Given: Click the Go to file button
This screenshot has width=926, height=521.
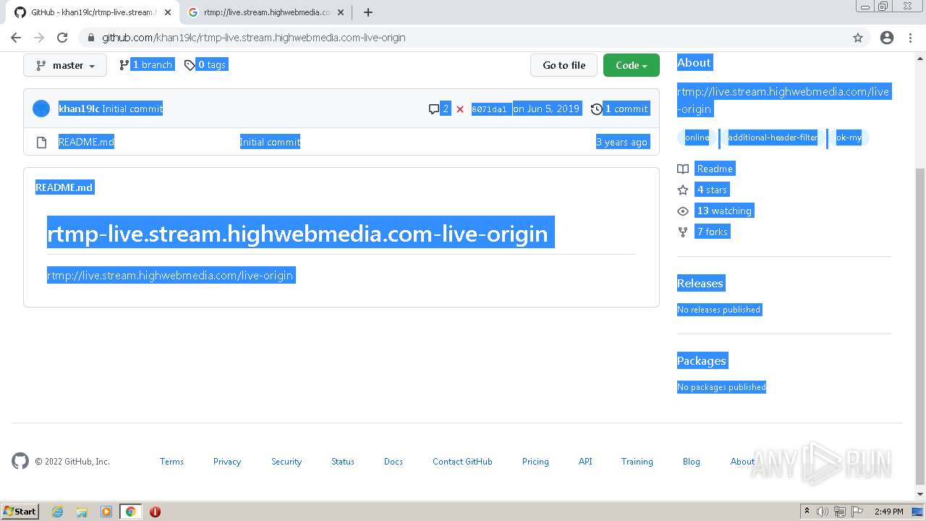Looking at the screenshot, I should [x=564, y=65].
